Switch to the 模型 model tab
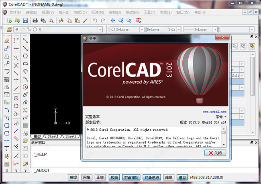 [x=37, y=136]
